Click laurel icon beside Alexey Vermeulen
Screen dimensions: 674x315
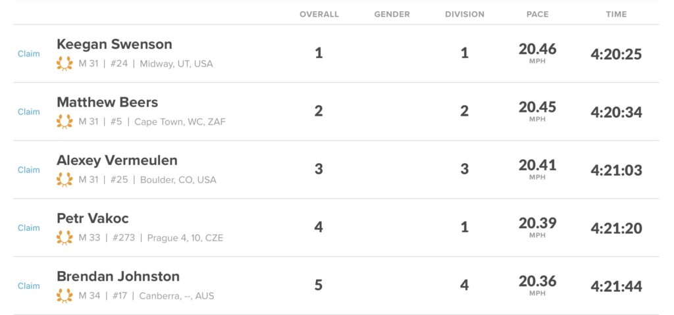(x=65, y=180)
